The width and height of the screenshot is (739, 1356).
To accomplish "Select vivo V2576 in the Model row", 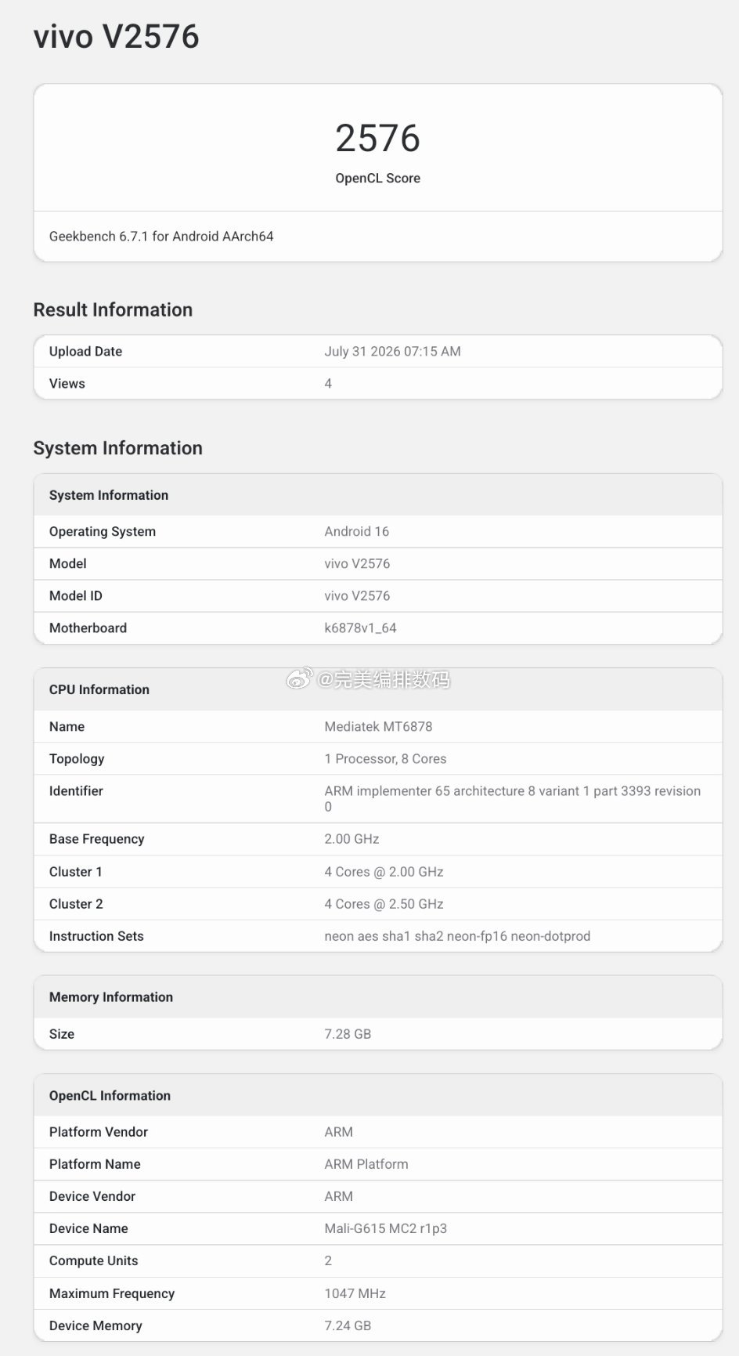I will pos(357,563).
